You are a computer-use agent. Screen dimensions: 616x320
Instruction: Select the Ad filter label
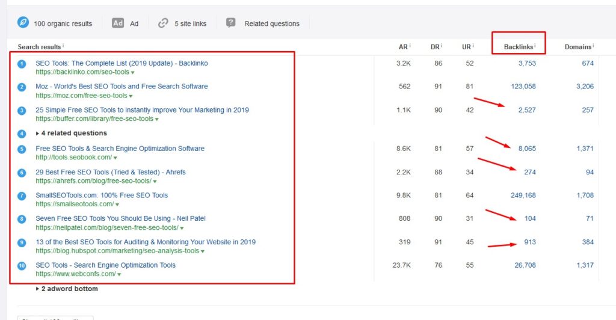pos(134,23)
